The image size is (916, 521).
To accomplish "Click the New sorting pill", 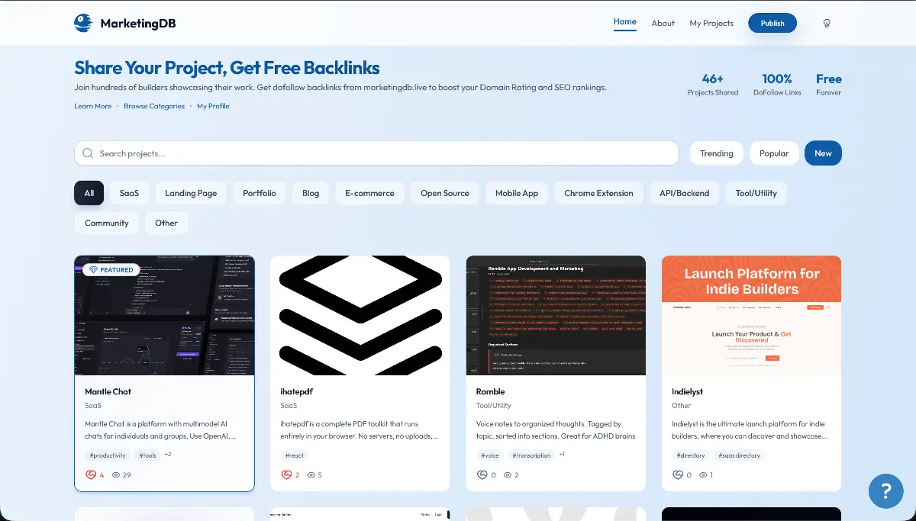I will [823, 153].
